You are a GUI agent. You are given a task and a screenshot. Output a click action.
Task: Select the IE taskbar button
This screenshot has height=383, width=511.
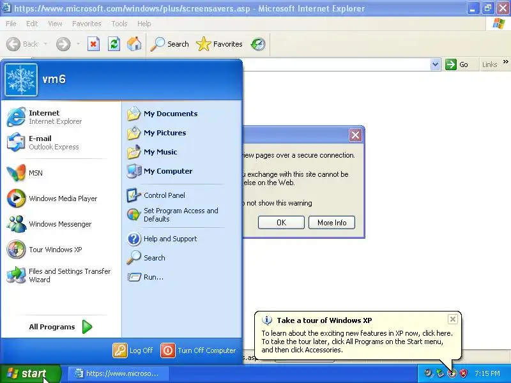pyautogui.click(x=119, y=373)
